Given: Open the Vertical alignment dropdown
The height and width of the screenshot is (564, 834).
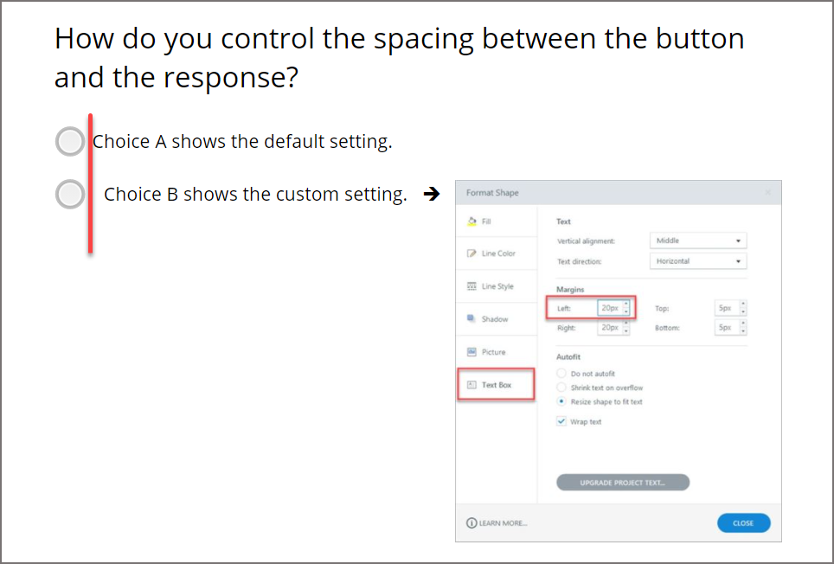Looking at the screenshot, I should (697, 240).
